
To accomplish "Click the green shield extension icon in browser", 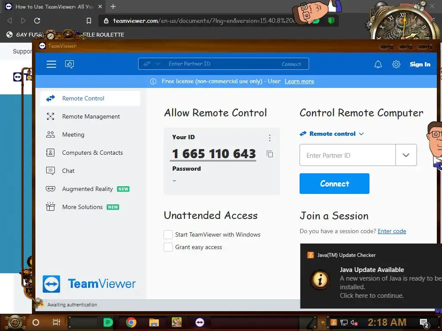I will click(x=331, y=21).
